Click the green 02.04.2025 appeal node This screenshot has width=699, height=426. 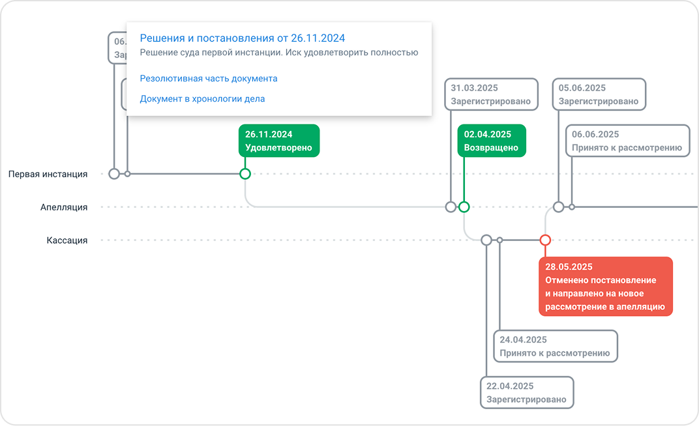[x=464, y=207]
